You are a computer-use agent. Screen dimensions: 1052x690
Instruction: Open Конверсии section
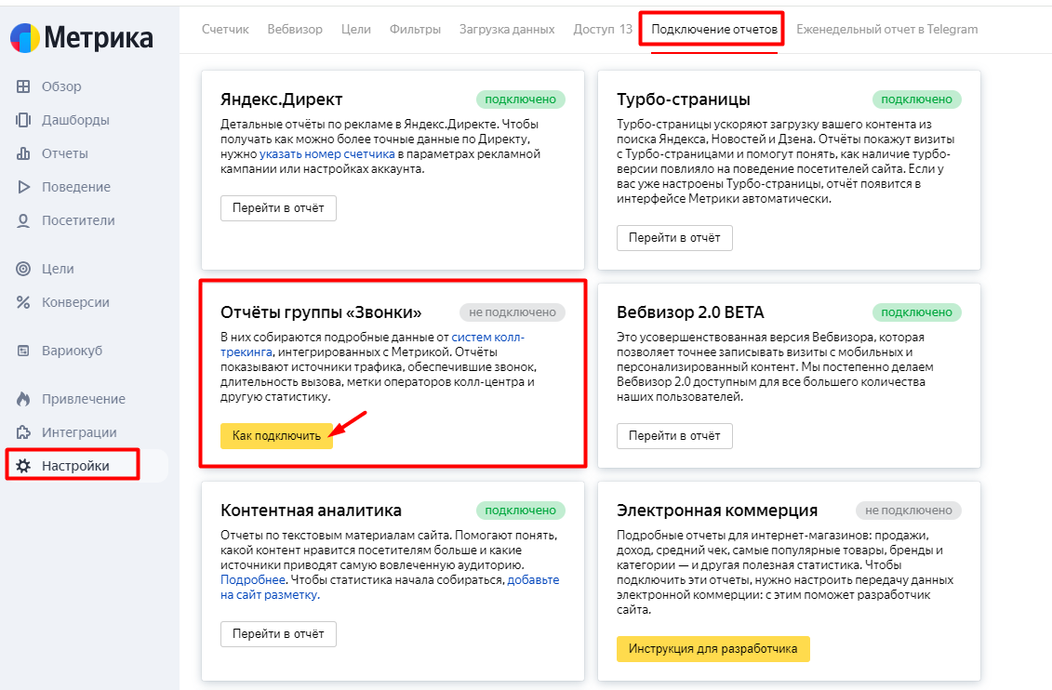[76, 302]
